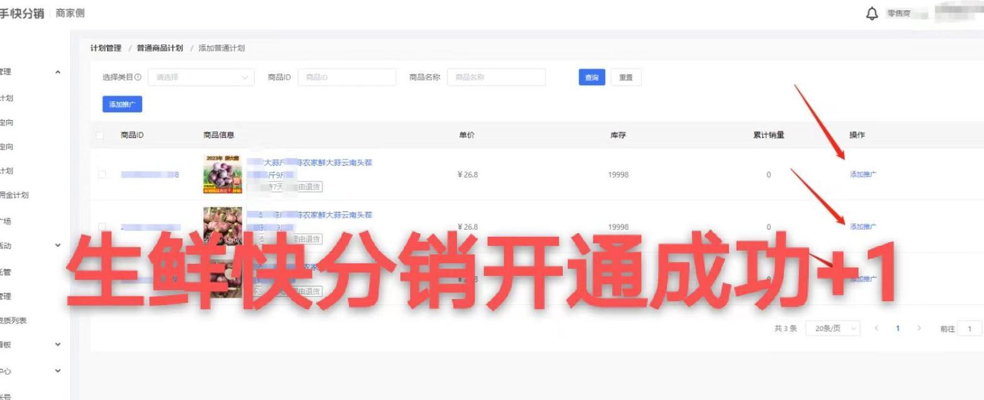This screenshot has width=984, height=400.
Task: Open the garlic thumbnail with 2023年 banner
Action: point(222,174)
